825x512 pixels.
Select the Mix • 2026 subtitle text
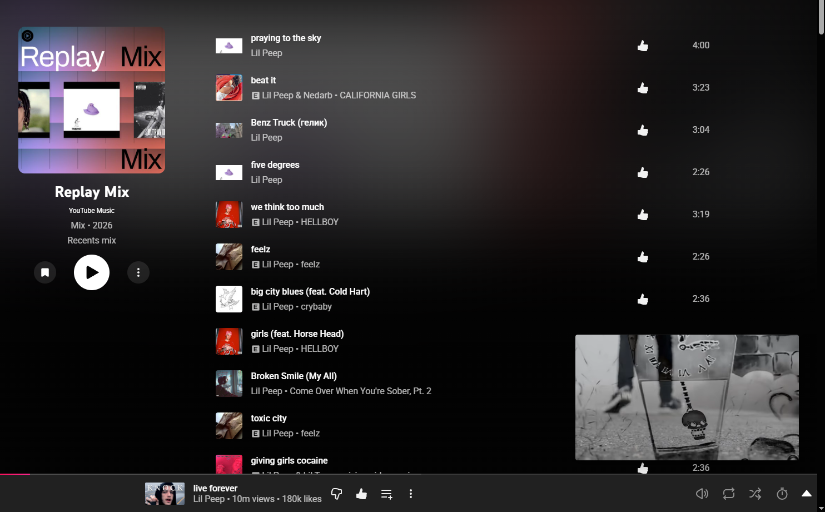tap(92, 225)
